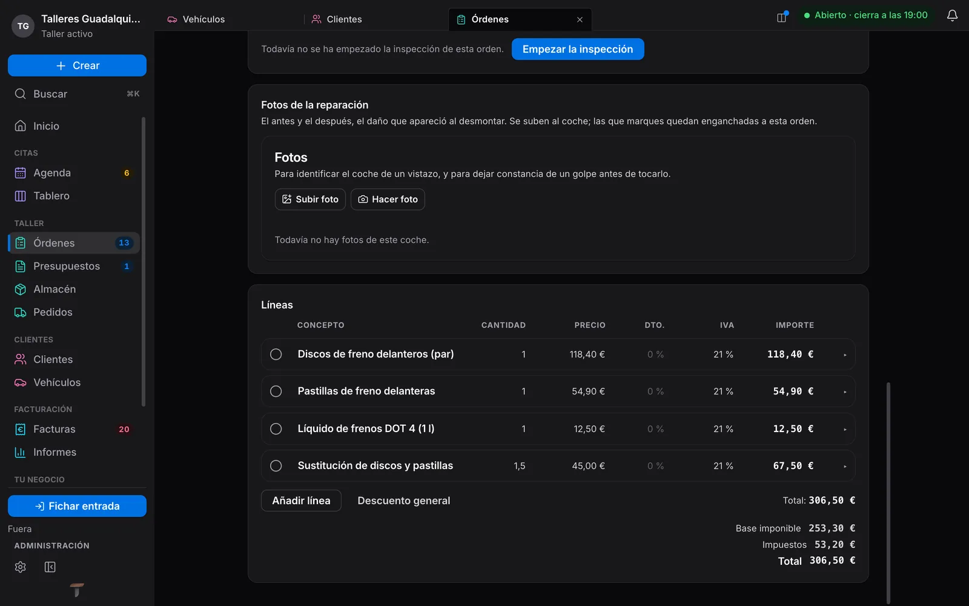Click the Presupuestos document icon

coord(21,266)
